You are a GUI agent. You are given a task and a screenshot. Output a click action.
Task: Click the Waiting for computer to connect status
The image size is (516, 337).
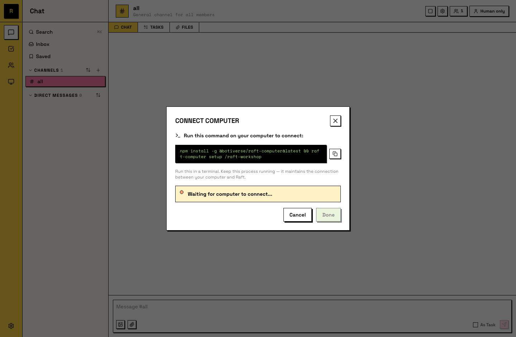258,194
